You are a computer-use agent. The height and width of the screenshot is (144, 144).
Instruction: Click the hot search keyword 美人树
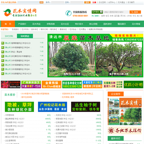pos(140,16)
